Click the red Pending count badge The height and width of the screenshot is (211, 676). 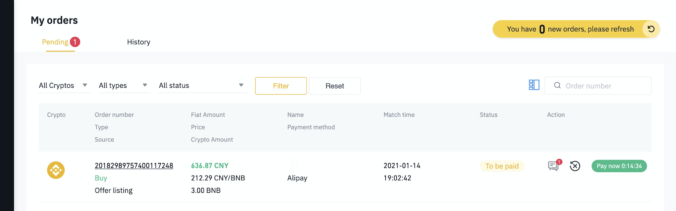[x=75, y=42]
